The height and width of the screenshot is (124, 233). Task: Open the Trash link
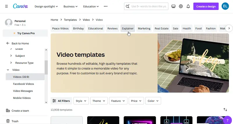click(x=15, y=121)
